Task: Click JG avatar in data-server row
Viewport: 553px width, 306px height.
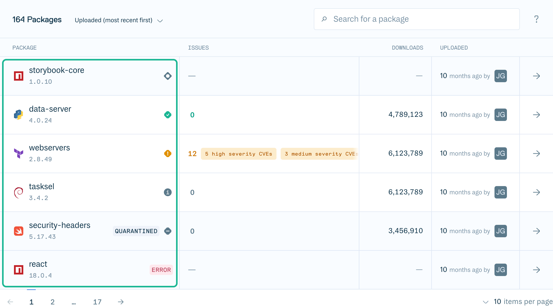Action: [501, 115]
